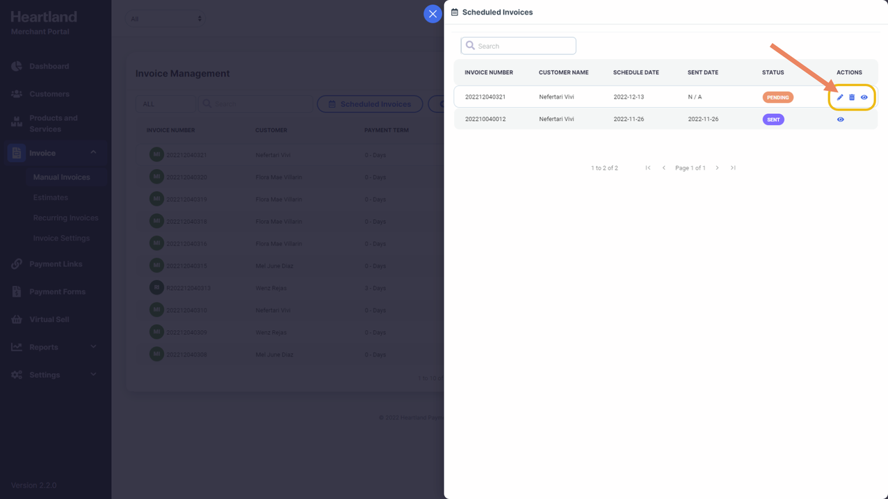Go to the next page of results
The height and width of the screenshot is (499, 888).
click(x=717, y=168)
